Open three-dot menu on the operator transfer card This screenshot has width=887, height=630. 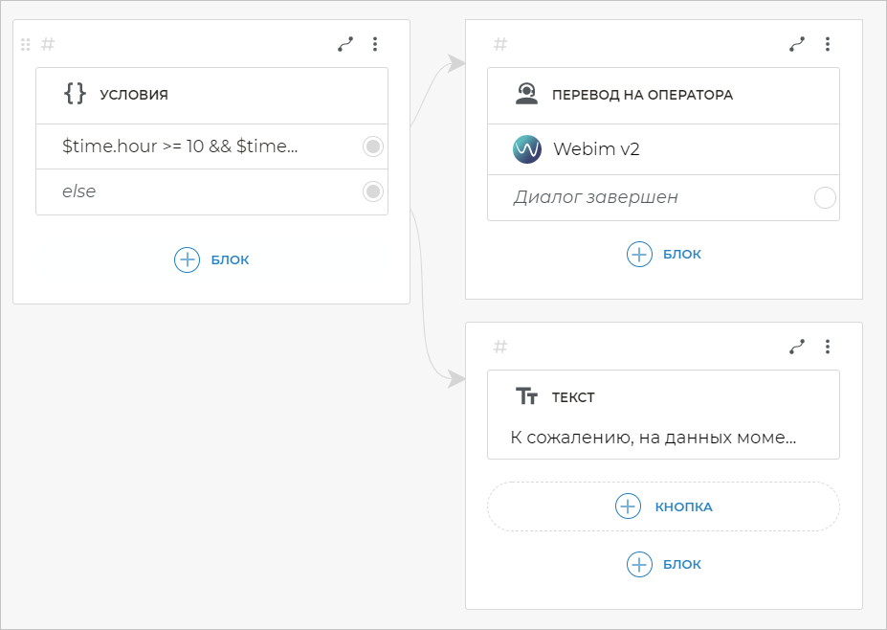click(x=828, y=44)
